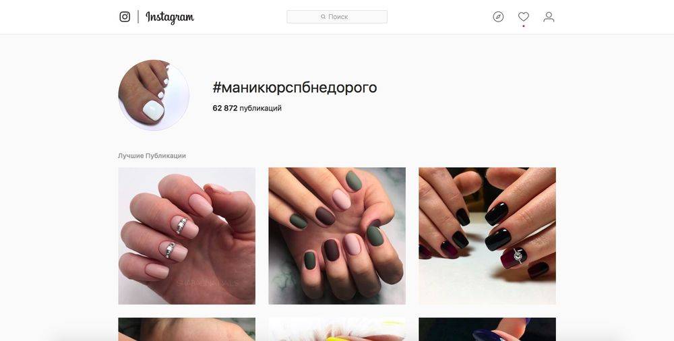Open the heart activity notifications icon
This screenshot has width=674, height=341.
(x=524, y=17)
